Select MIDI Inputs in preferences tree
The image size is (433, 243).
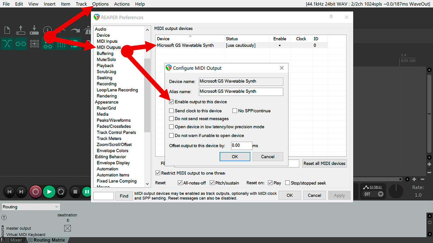point(107,41)
